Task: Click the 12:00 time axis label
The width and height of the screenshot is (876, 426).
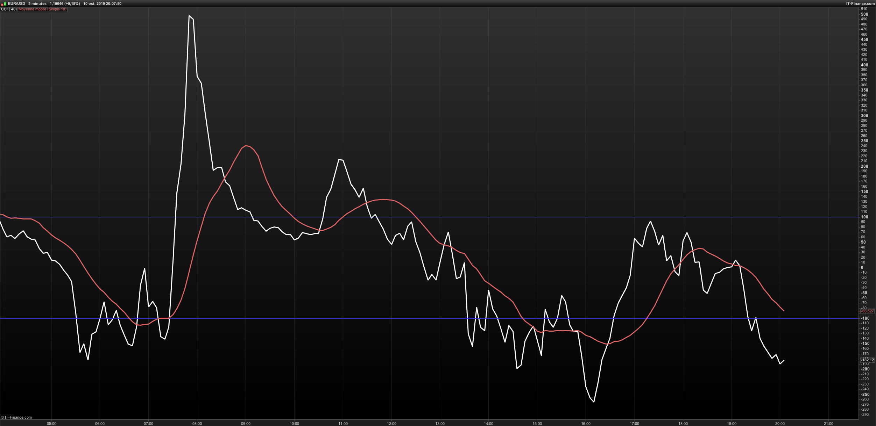Action: [391, 424]
